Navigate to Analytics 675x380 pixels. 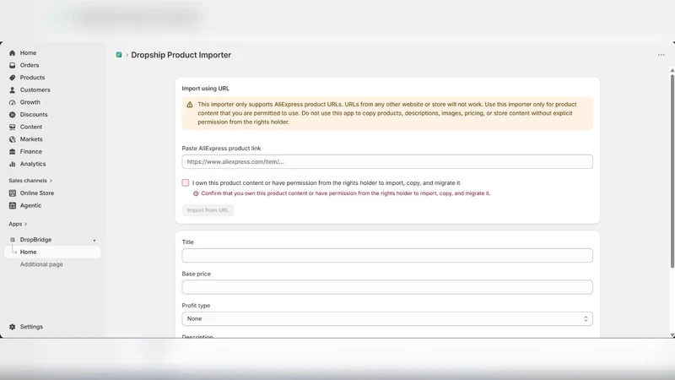click(33, 164)
